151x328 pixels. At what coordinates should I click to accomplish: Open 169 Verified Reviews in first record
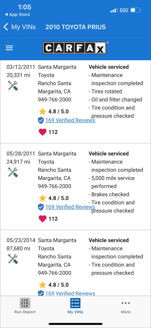pos(70,120)
